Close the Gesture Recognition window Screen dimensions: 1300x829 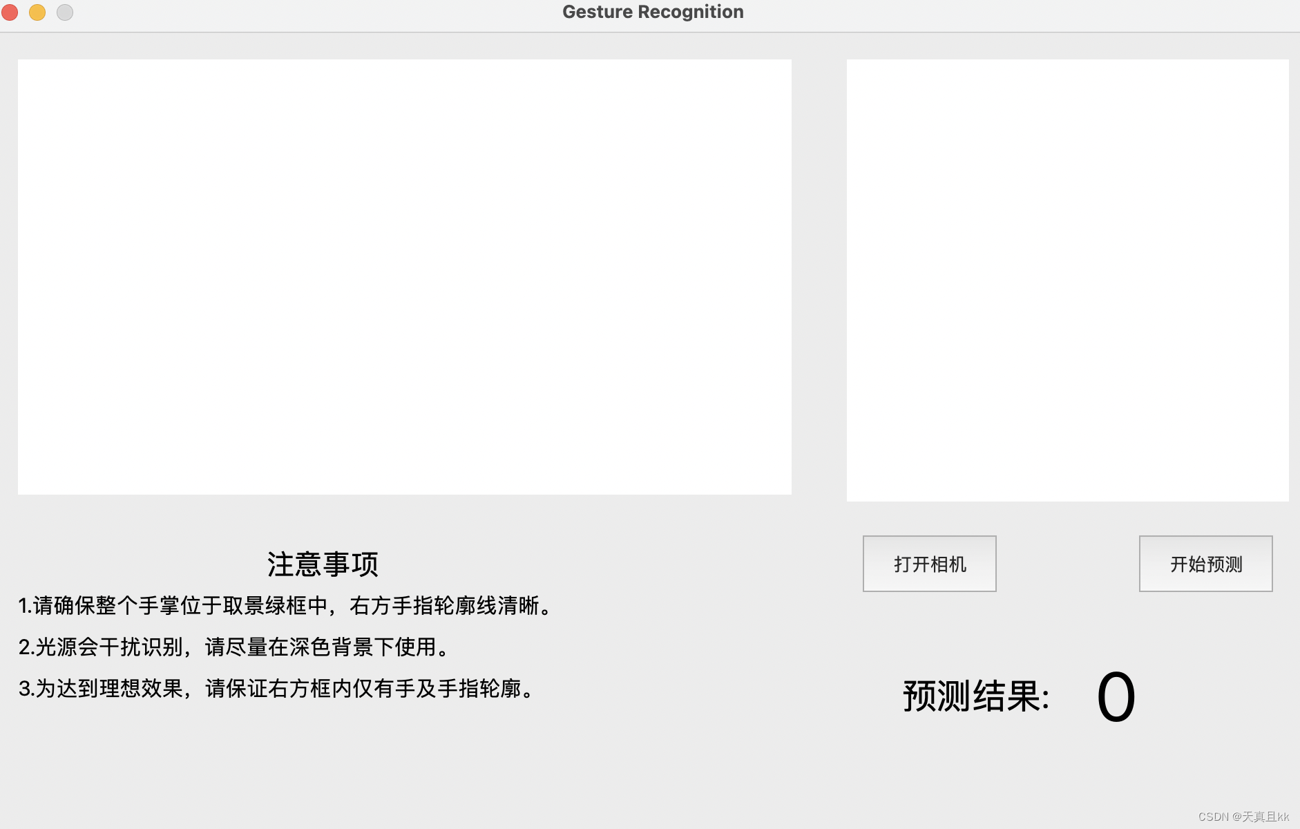(x=10, y=12)
